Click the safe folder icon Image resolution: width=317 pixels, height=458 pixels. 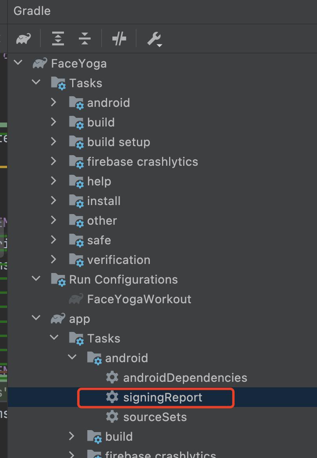(x=77, y=240)
